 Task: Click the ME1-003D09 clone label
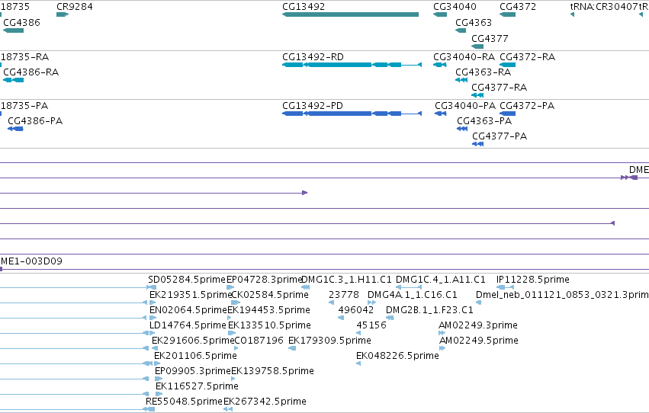31,261
